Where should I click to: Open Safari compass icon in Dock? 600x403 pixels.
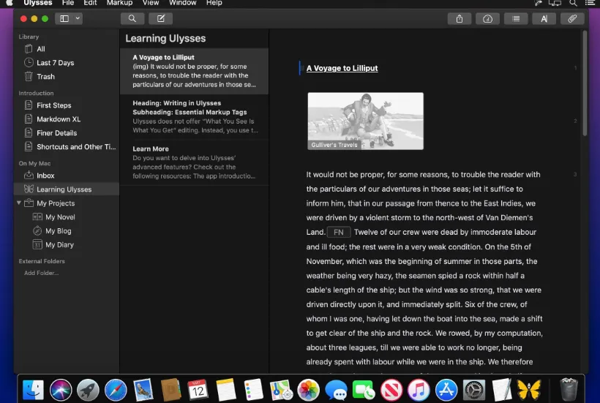116,390
